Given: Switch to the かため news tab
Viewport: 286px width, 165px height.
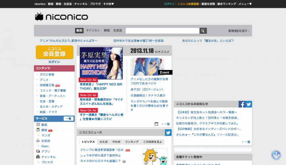Looking at the screenshot, I should (104, 142).
